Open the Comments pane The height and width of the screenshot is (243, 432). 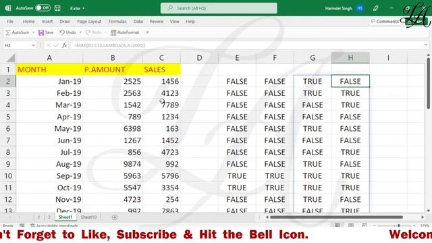385,21
